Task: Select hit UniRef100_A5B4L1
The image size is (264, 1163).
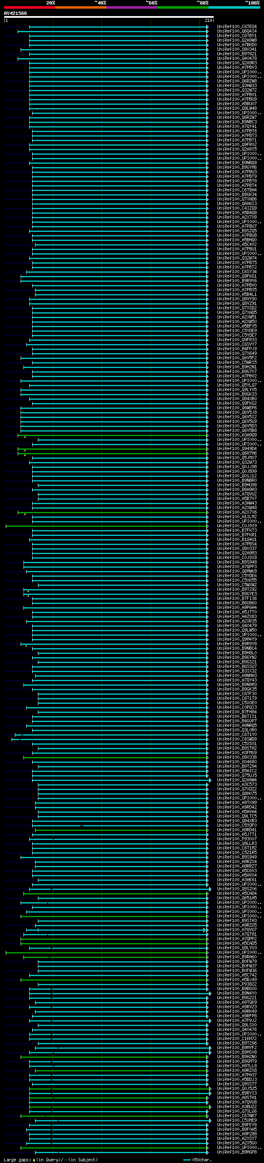Action: (236, 295)
